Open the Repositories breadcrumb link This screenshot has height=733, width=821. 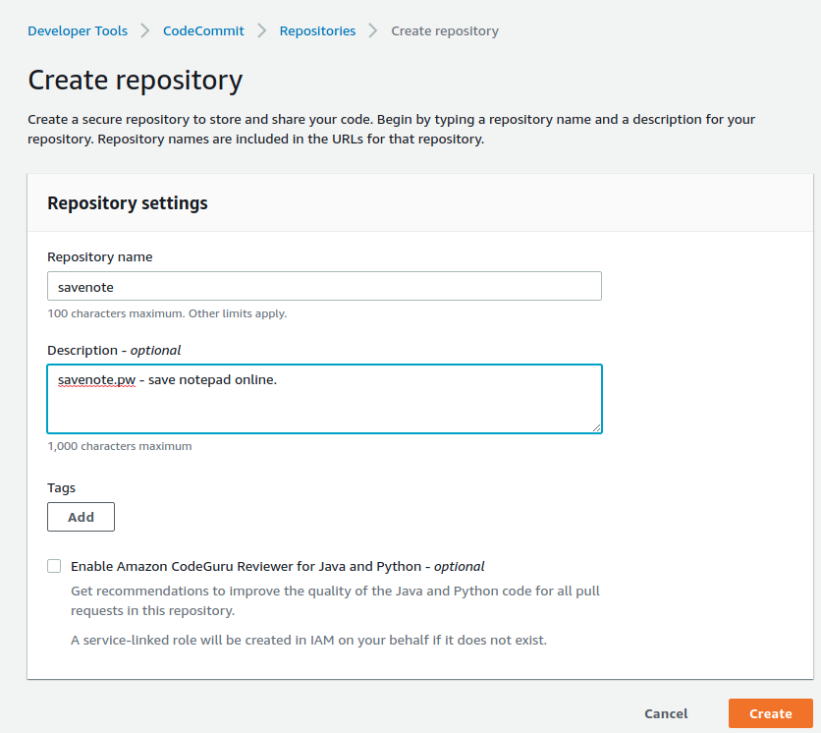click(317, 30)
